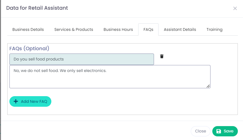Delete the FAQ using the trash icon
This screenshot has height=140, width=243.
162,56
